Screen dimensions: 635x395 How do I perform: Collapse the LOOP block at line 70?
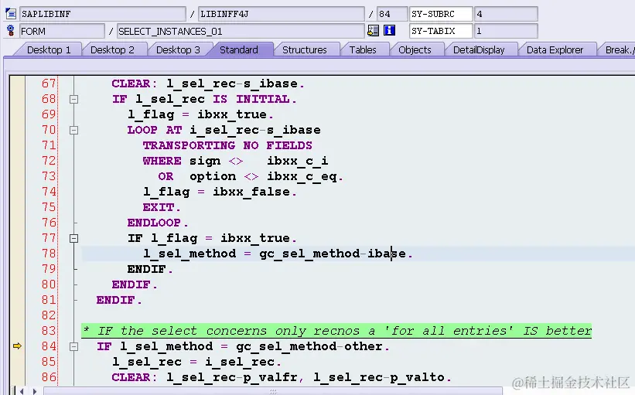click(73, 130)
